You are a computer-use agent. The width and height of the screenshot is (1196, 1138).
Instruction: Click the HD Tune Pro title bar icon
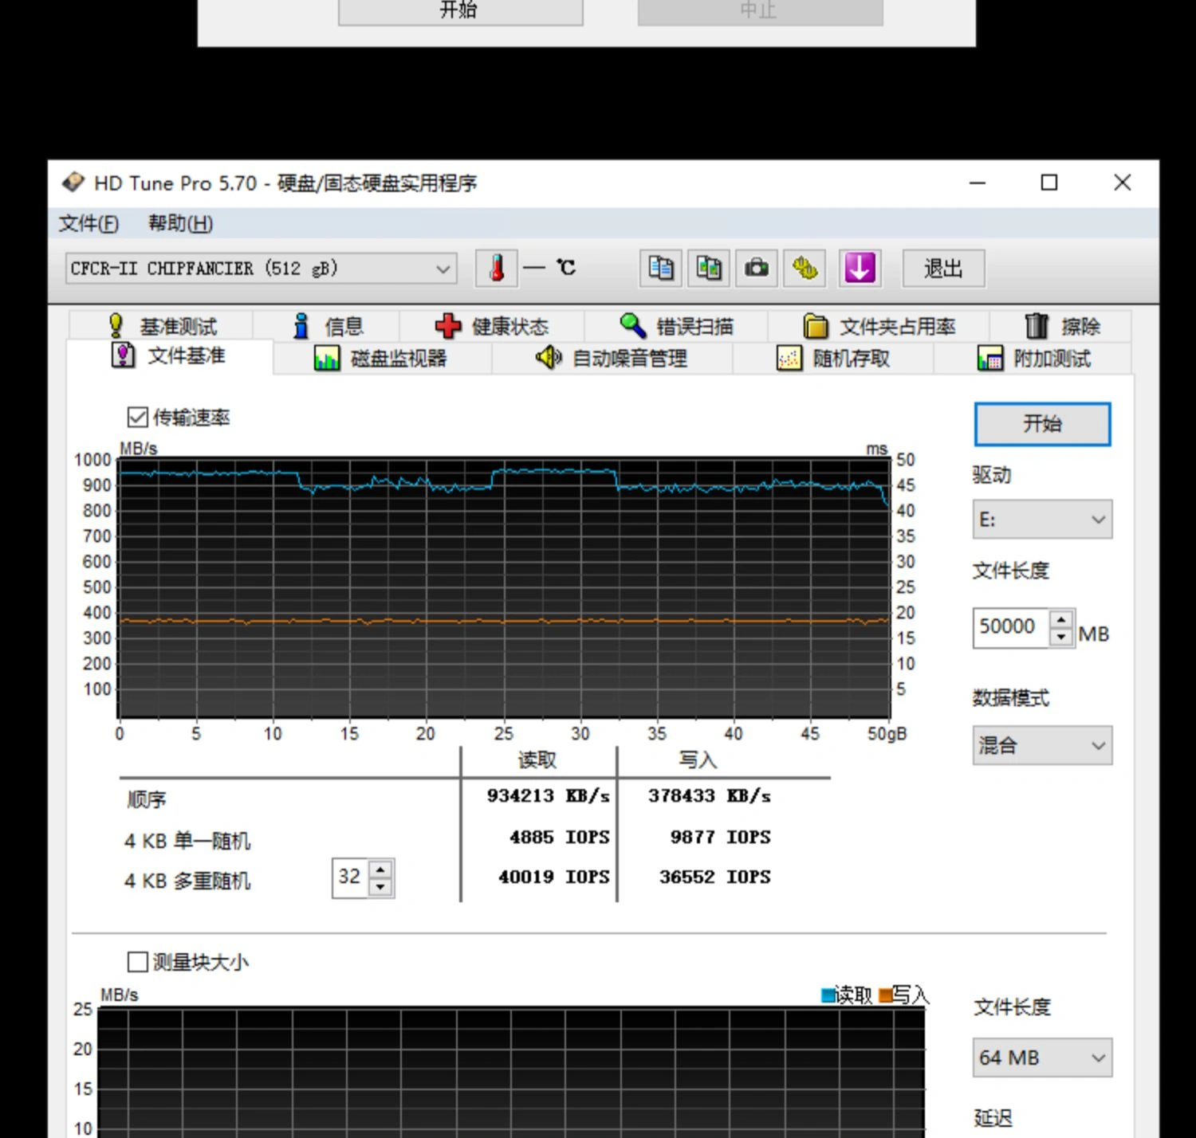(x=73, y=182)
